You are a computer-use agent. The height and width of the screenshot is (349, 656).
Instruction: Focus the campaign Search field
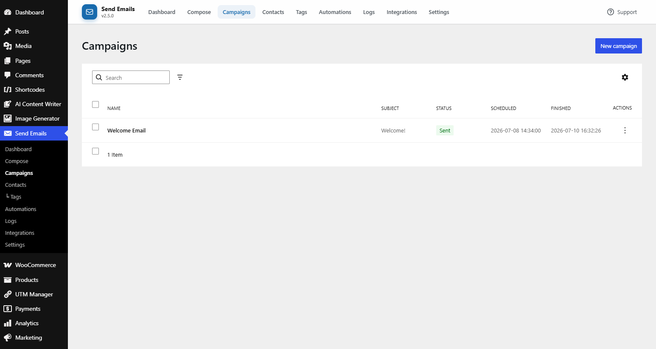coord(131,77)
